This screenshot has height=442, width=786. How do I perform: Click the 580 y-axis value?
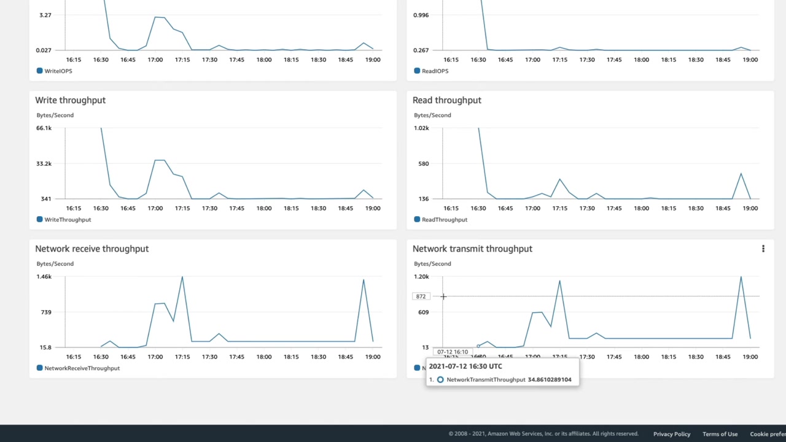point(424,164)
